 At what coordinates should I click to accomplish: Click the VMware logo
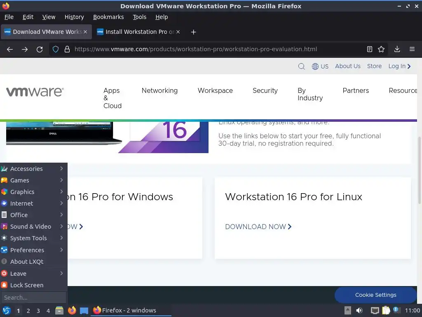tap(35, 92)
